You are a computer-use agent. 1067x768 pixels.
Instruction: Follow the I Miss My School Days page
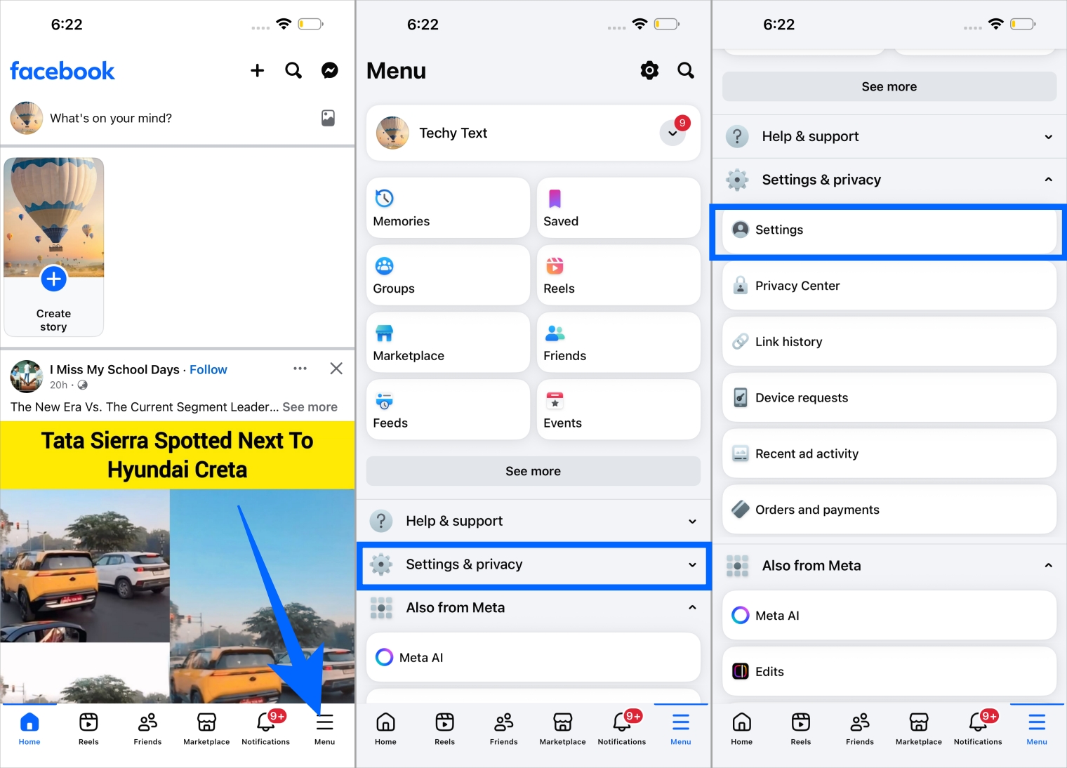click(x=208, y=369)
